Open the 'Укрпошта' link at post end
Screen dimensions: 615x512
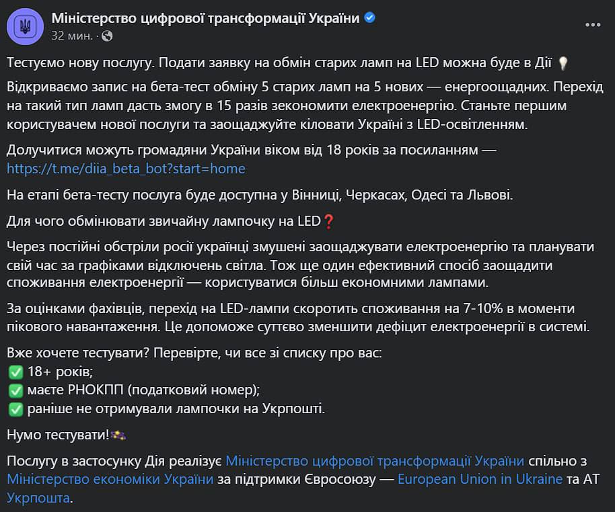38,498
